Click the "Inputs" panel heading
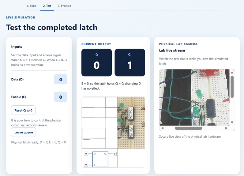Screen dimensions: 244x176 click(x=17, y=47)
